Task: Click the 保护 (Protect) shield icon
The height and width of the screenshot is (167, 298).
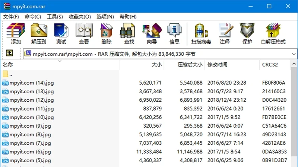Action: (x=247, y=30)
